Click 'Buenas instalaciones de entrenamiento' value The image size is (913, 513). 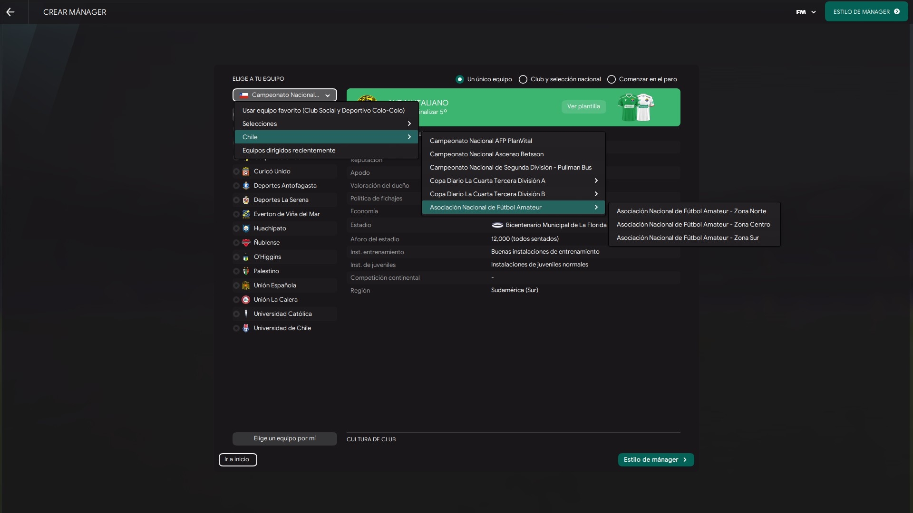point(545,252)
